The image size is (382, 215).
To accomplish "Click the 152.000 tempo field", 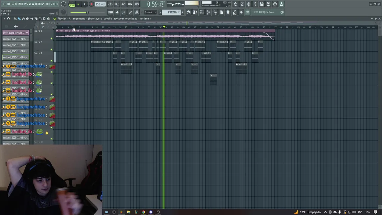I will (x=100, y=4).
